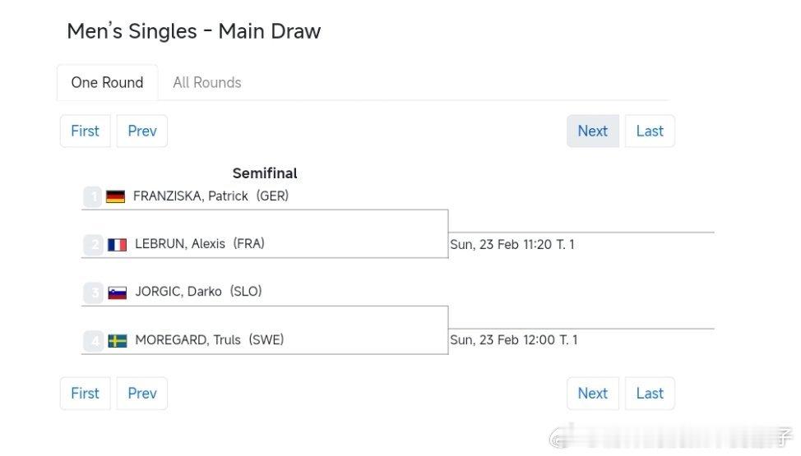Go to the top First button
Image resolution: width=801 pixels, height=456 pixels.
[x=86, y=131]
